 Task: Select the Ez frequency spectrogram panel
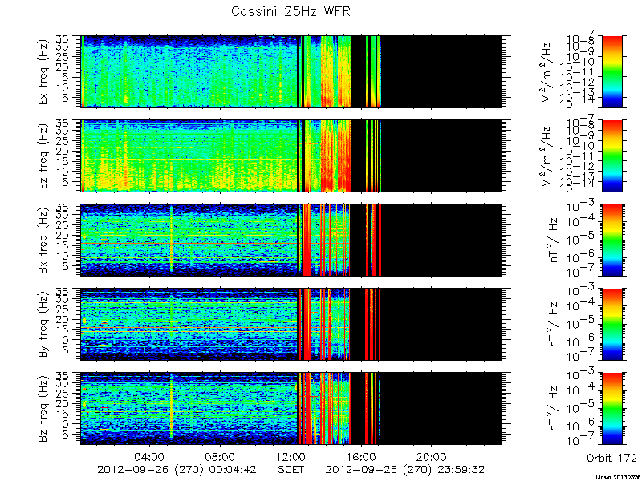pos(291,156)
